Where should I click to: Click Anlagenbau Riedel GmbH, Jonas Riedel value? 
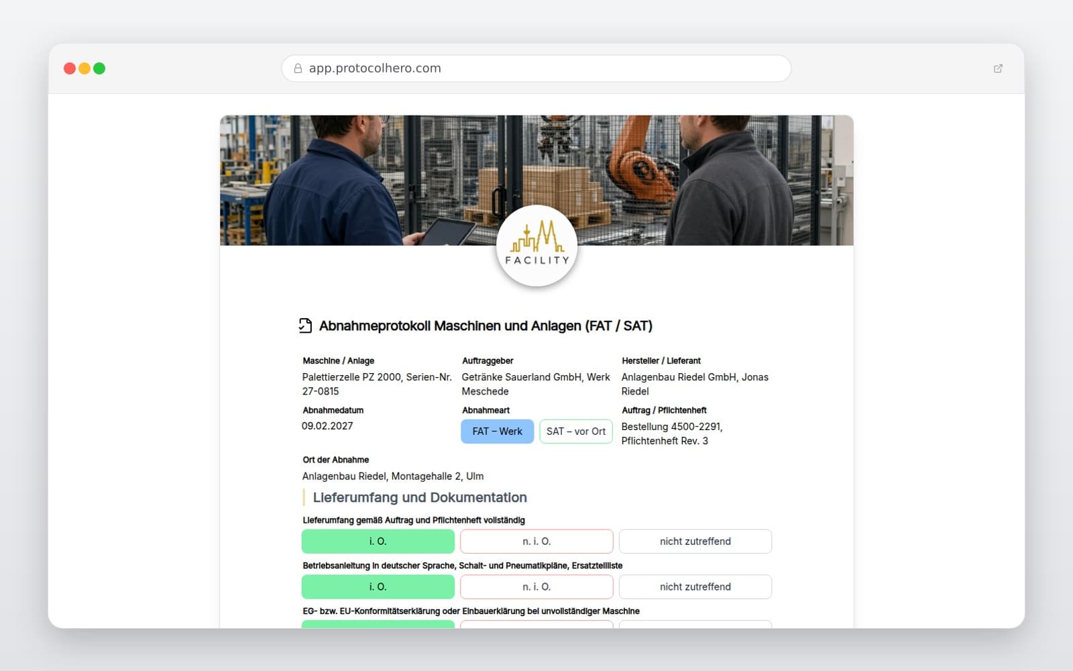pyautogui.click(x=695, y=384)
